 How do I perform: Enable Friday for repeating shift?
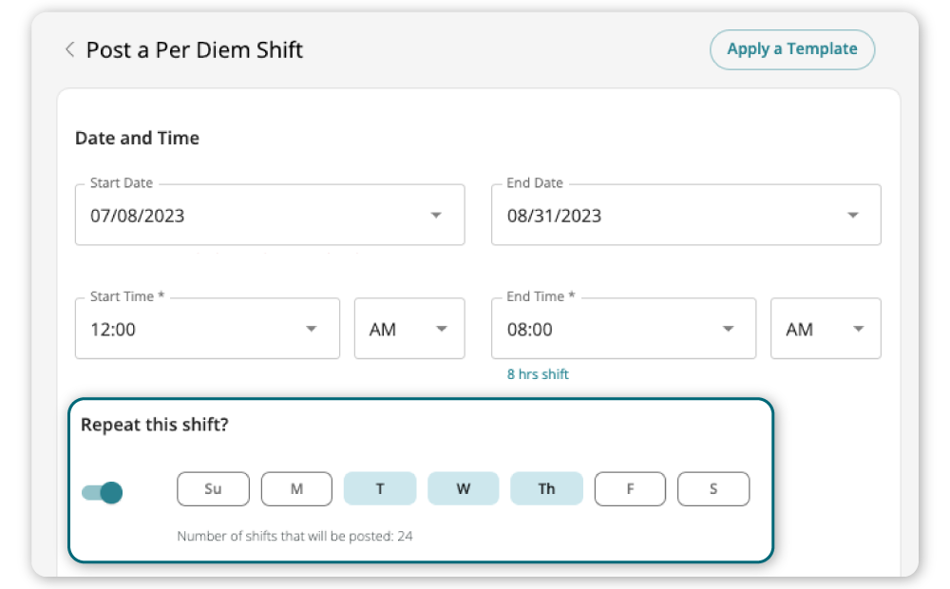[630, 489]
